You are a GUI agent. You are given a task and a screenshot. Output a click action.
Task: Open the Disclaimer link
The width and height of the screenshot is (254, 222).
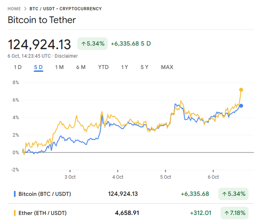(66, 56)
